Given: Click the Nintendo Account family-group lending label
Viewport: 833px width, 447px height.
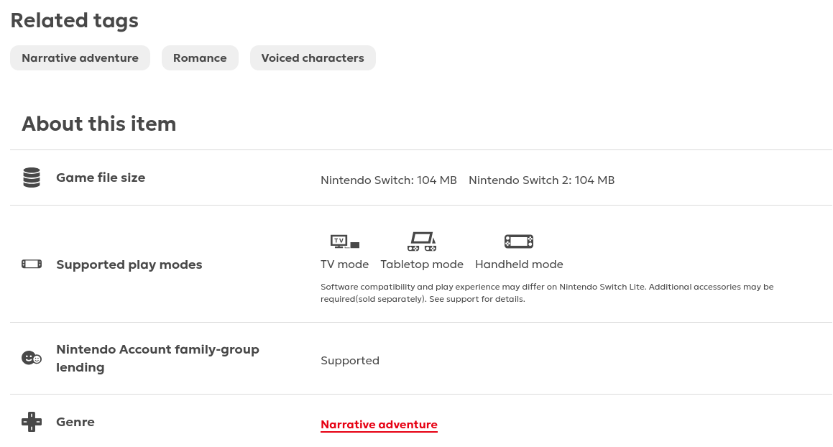Looking at the screenshot, I should pos(158,358).
